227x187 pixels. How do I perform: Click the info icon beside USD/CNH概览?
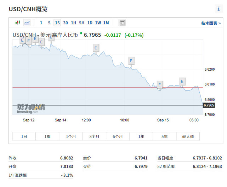[x=218, y=9]
